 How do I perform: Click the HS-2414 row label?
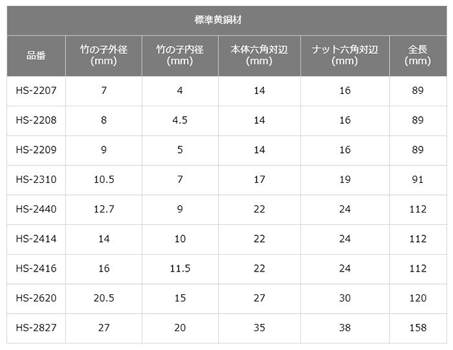tap(36, 239)
